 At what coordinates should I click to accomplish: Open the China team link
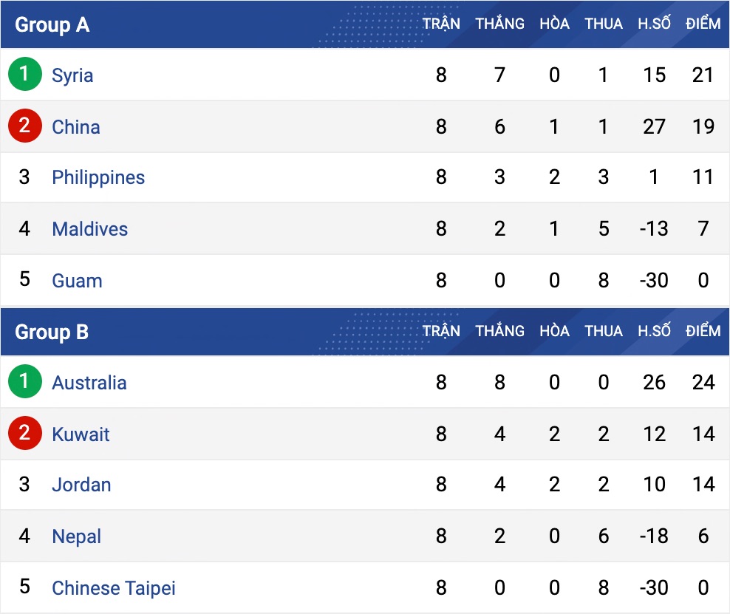pos(75,127)
